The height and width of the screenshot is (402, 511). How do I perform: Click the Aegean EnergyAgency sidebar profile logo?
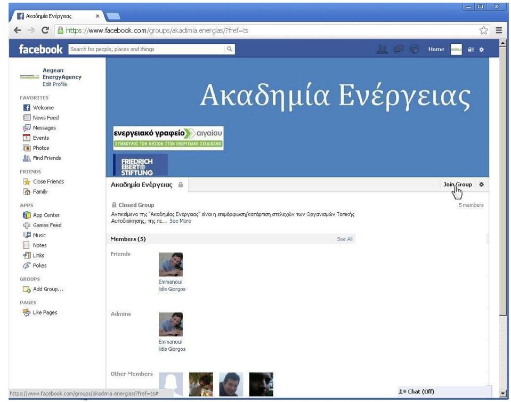(x=30, y=77)
